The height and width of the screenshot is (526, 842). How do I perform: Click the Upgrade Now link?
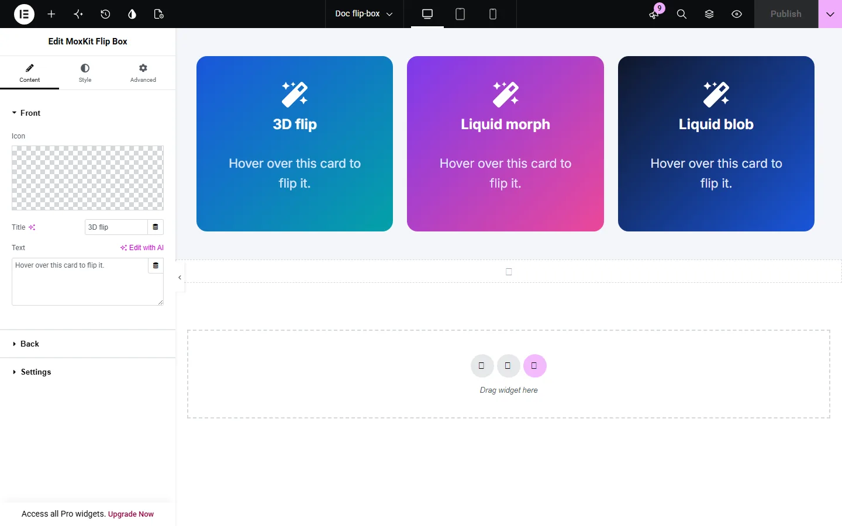tap(131, 514)
